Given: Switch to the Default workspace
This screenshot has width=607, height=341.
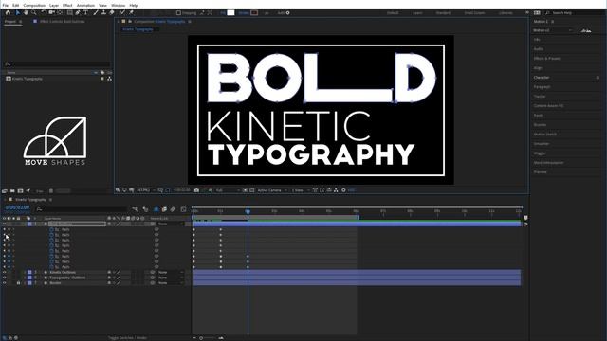Looking at the screenshot, I should tap(393, 12).
